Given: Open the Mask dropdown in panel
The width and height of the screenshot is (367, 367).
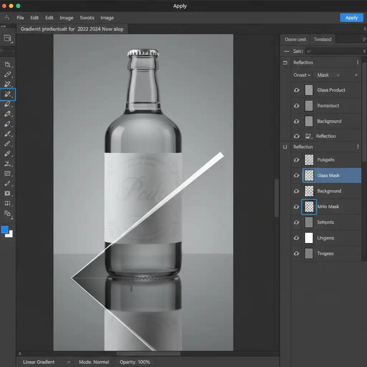Looking at the screenshot, I should pos(327,75).
